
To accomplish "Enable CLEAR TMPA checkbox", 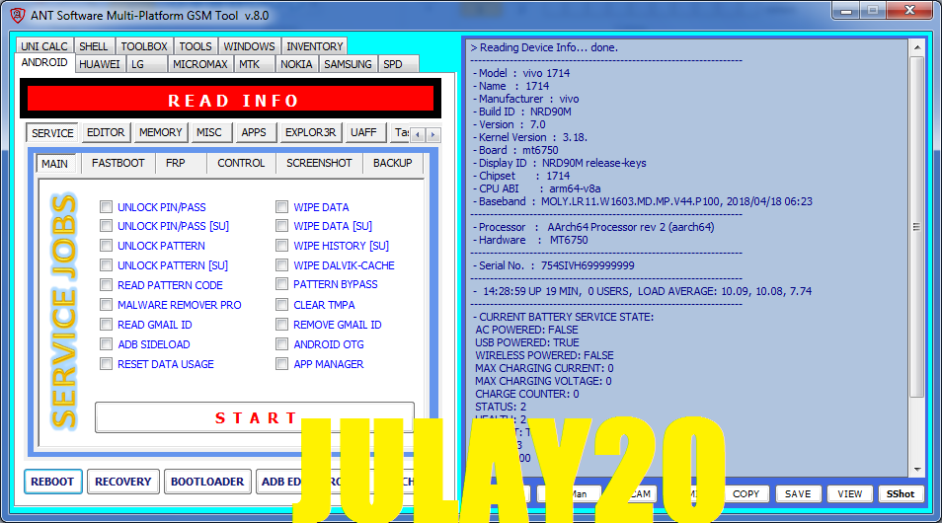I will 281,305.
